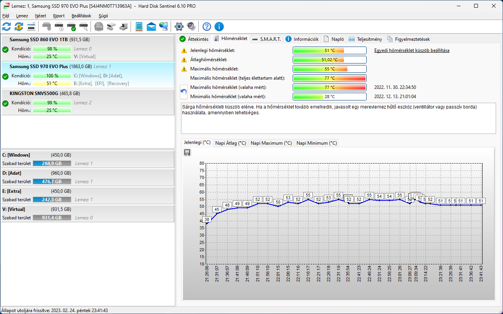Select the Samsung SSD 860 EVO 1TB disk

coord(88,48)
